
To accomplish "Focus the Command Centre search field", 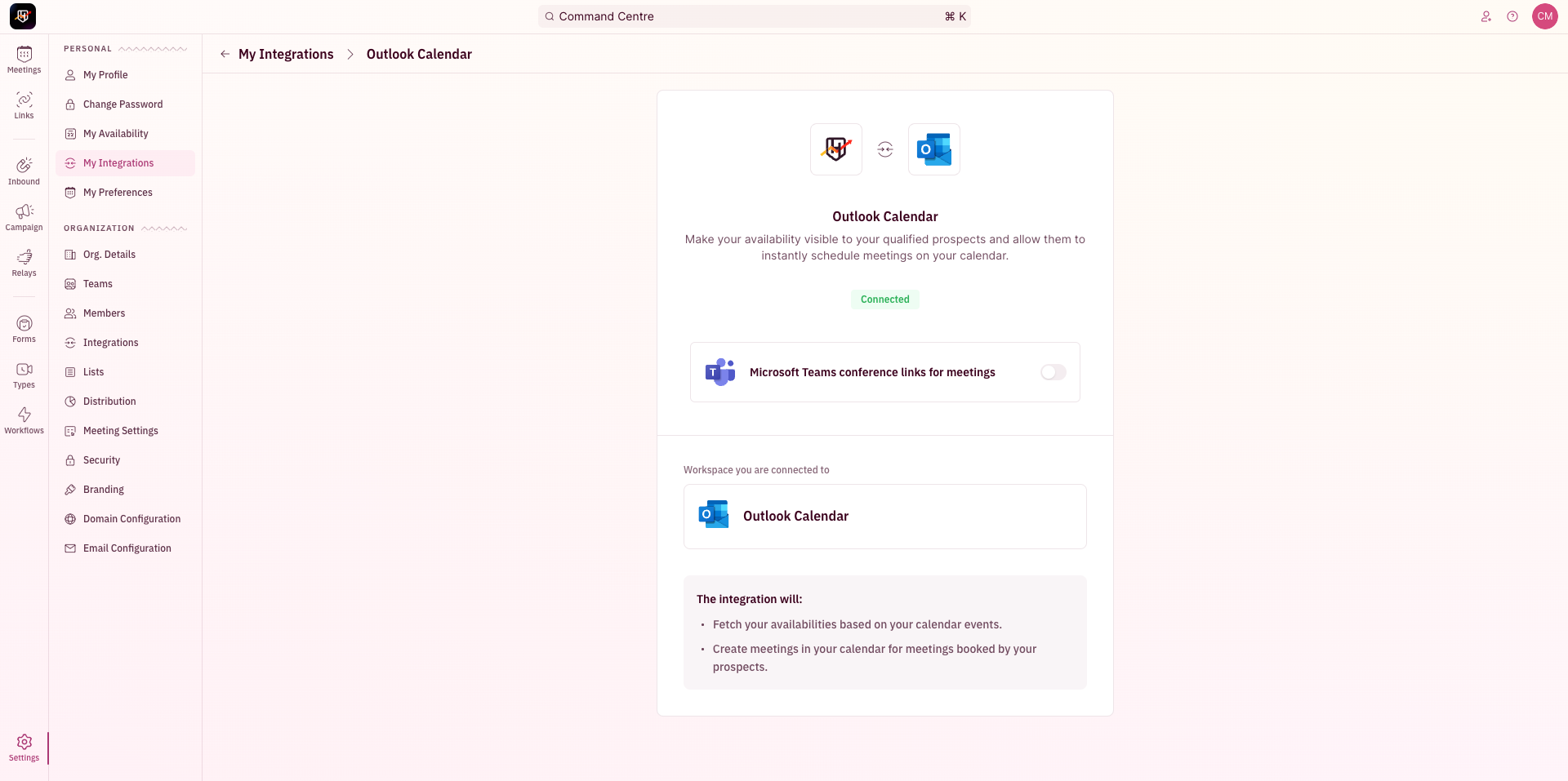I will point(754,16).
